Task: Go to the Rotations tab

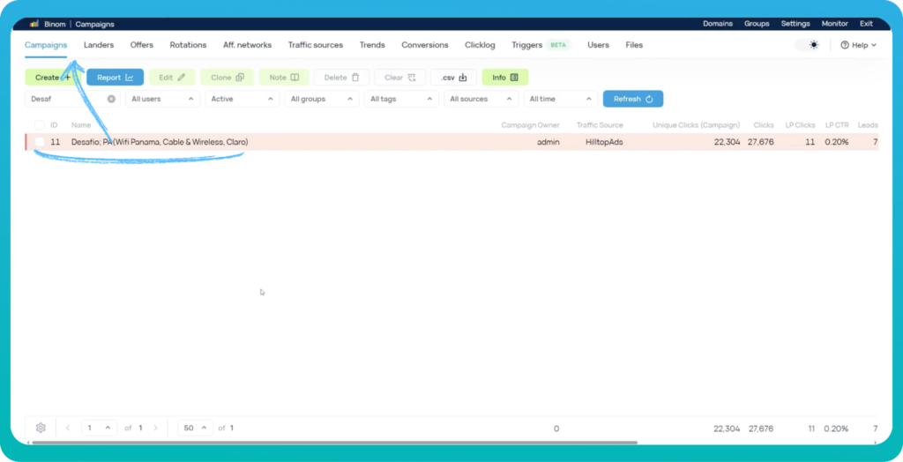Action: point(189,45)
